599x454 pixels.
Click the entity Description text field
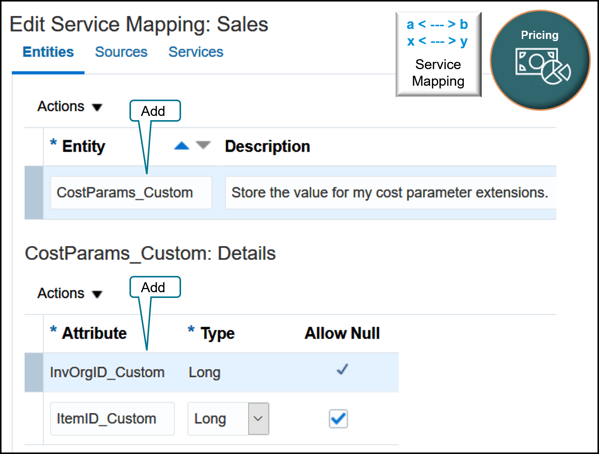click(x=389, y=193)
